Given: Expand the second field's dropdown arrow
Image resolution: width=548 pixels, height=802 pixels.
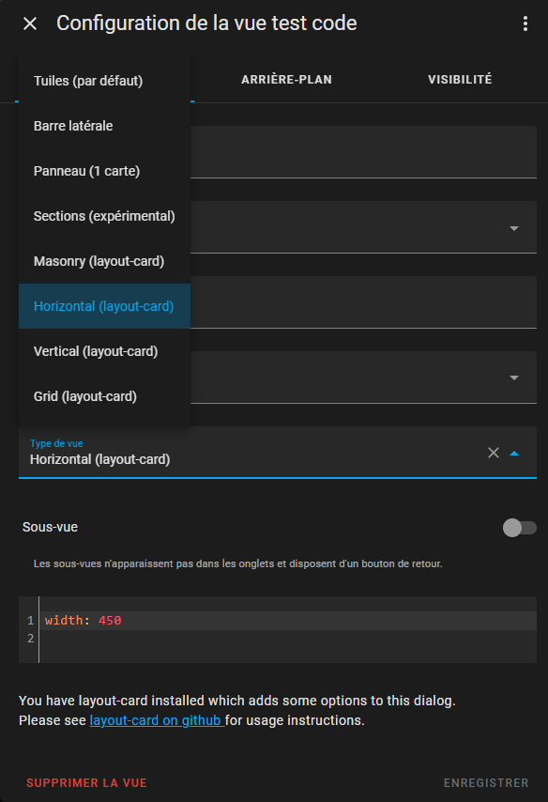Looking at the screenshot, I should point(514,228).
